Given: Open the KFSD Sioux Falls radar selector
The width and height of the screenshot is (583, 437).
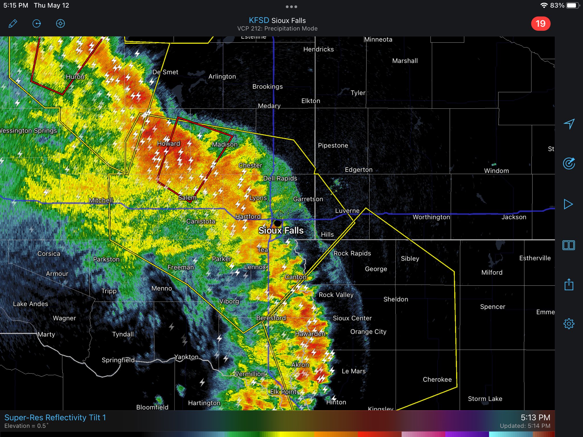Looking at the screenshot, I should pyautogui.click(x=278, y=20).
